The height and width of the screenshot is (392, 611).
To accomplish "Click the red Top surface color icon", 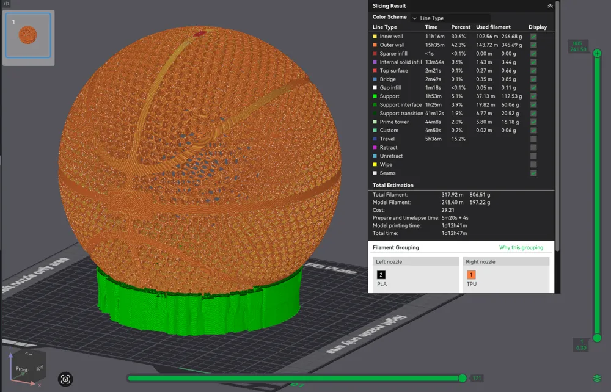I will coord(375,70).
